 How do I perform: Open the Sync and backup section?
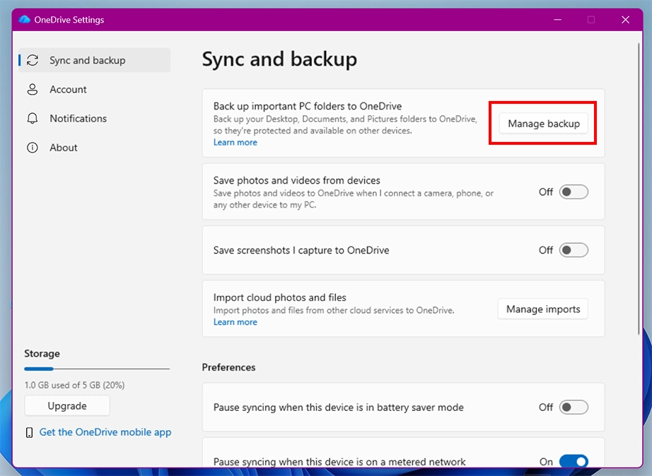click(x=95, y=60)
